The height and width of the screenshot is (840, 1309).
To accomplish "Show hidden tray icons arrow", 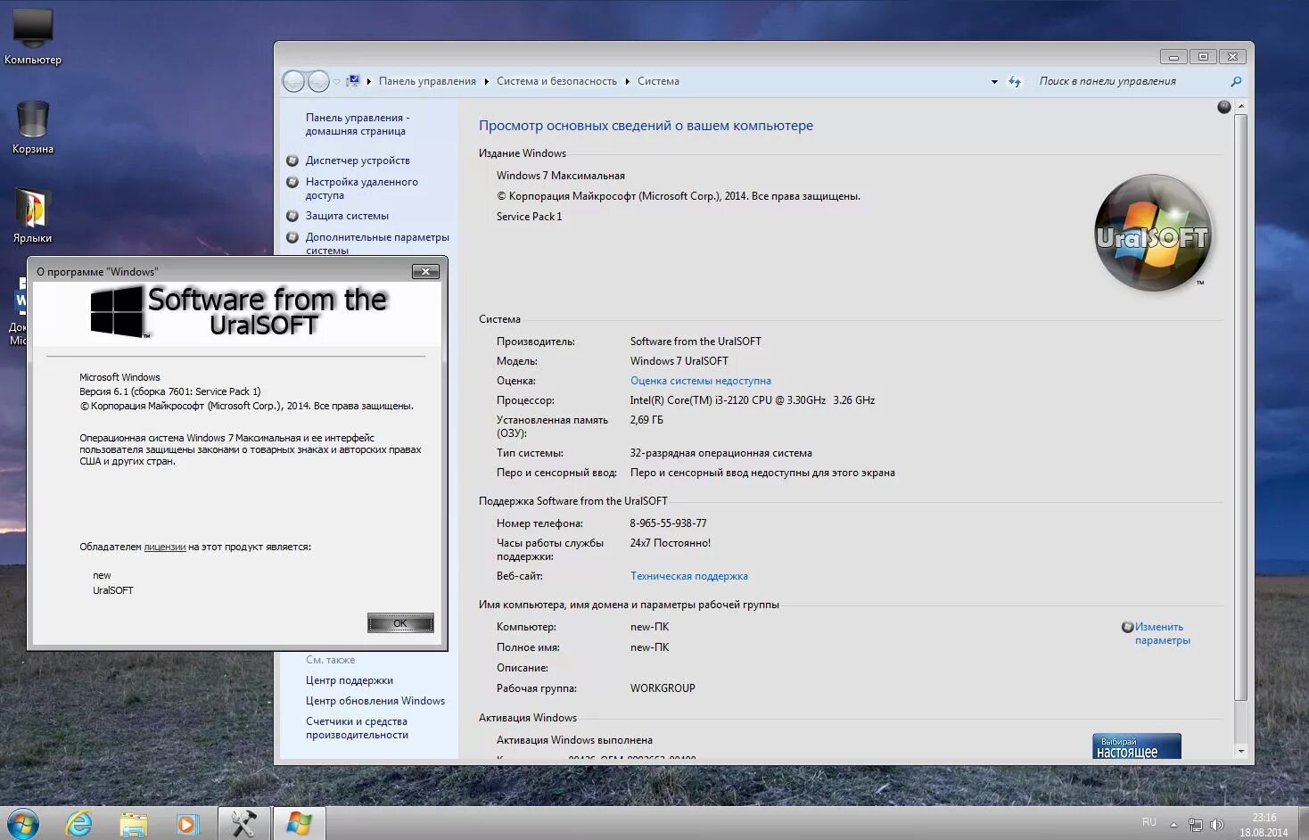I will pyautogui.click(x=1173, y=825).
